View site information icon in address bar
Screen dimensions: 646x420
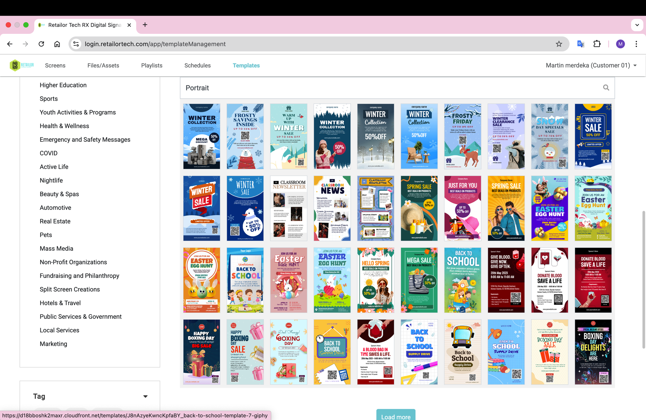(x=76, y=44)
